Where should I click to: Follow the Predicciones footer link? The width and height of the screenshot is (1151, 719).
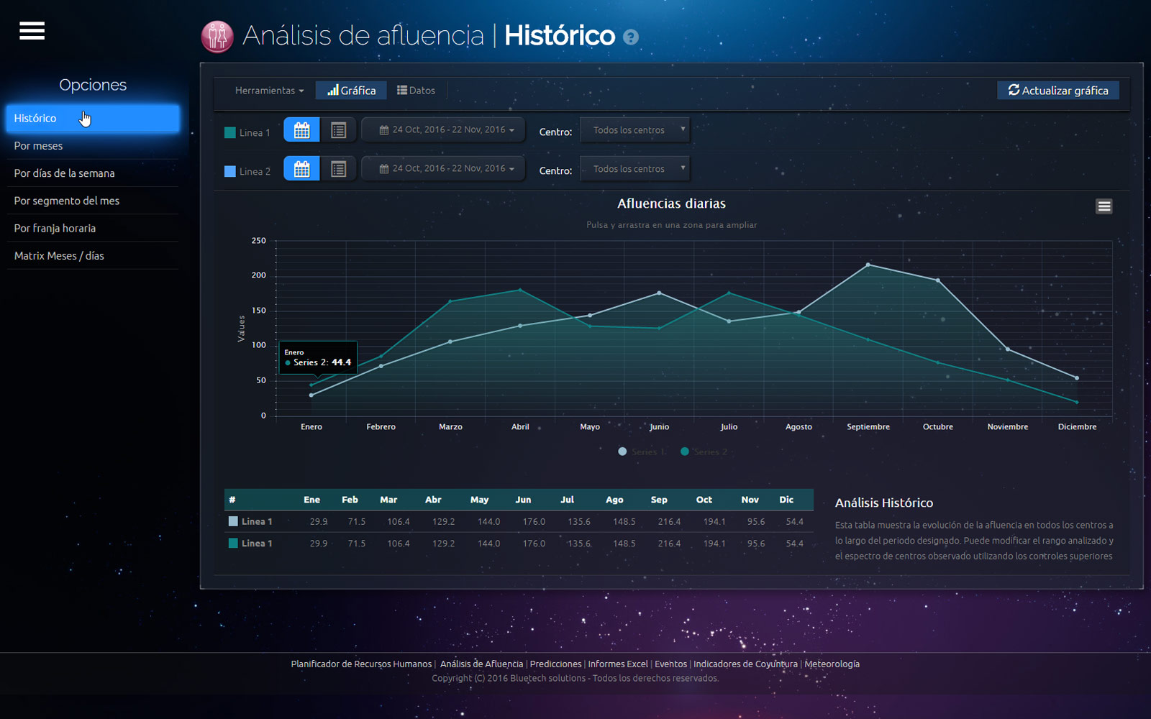tap(555, 664)
